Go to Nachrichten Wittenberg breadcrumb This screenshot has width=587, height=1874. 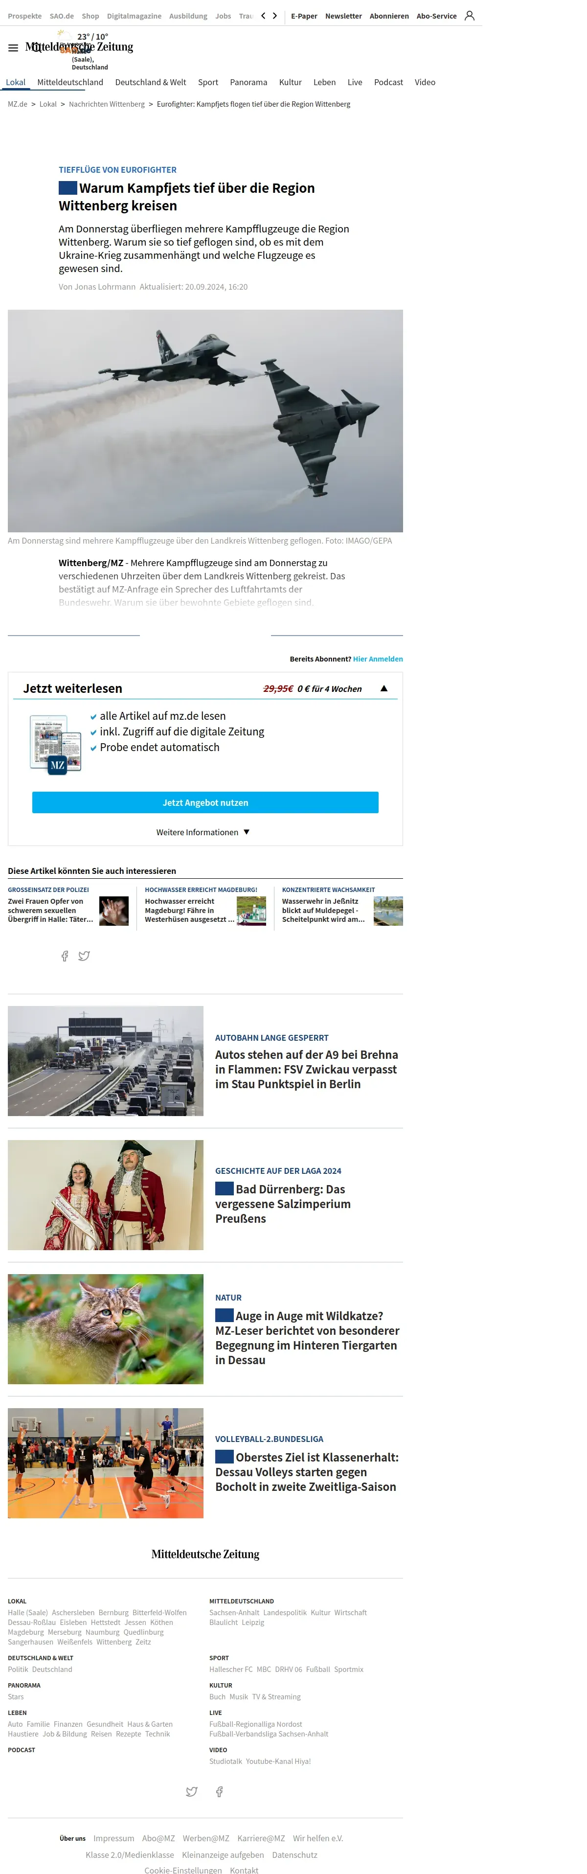(107, 104)
